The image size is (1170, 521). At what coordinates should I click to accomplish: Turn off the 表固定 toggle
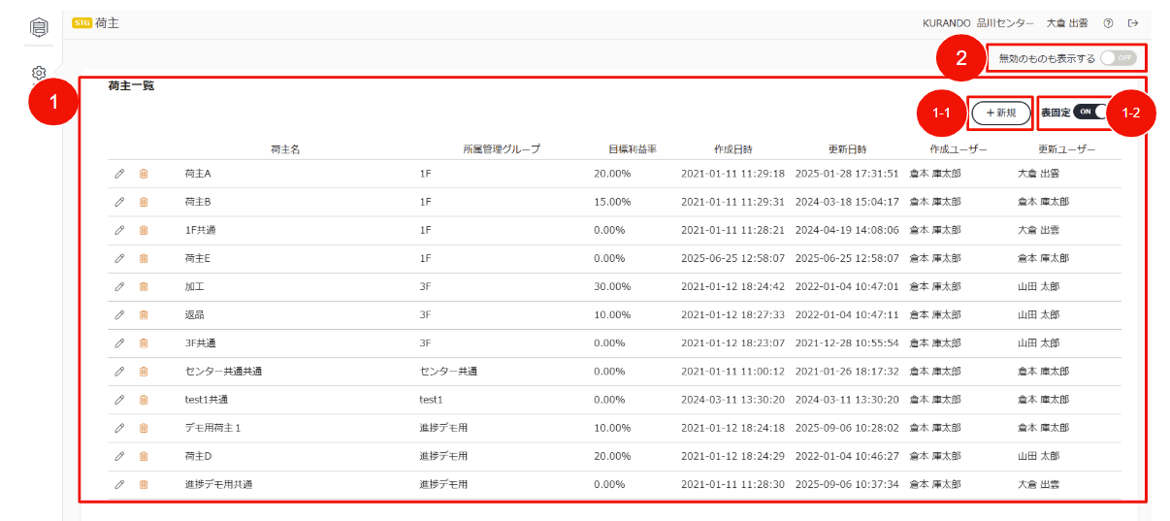(1090, 112)
